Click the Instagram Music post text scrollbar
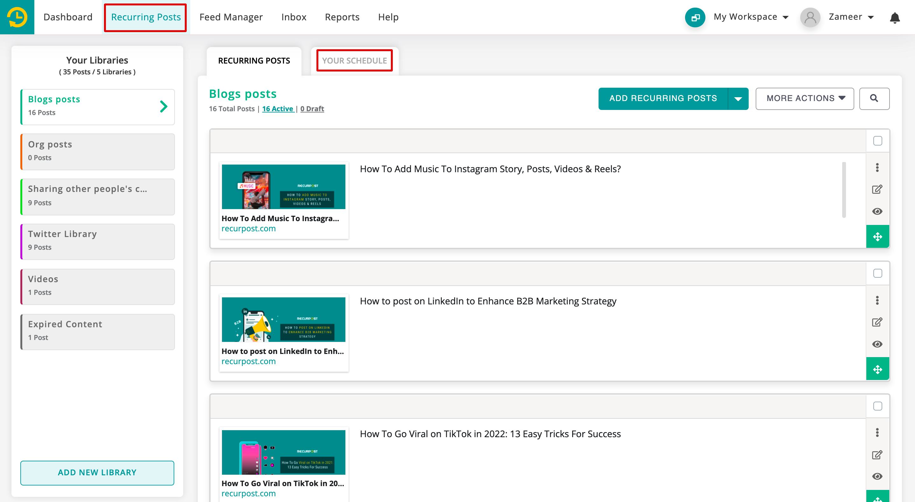 click(x=844, y=190)
